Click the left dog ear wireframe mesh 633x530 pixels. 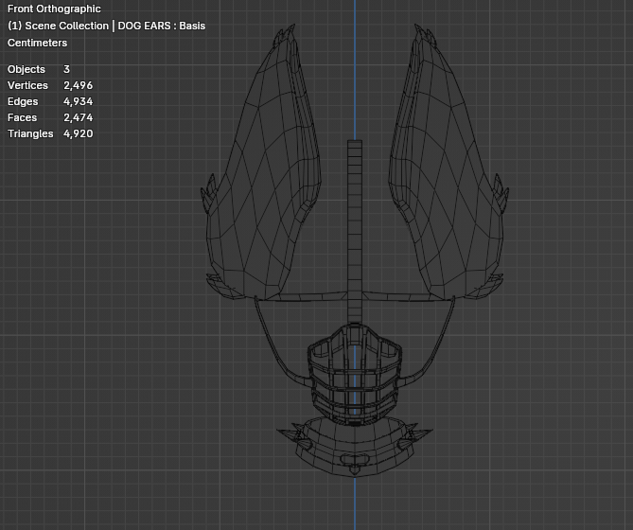(x=262, y=169)
